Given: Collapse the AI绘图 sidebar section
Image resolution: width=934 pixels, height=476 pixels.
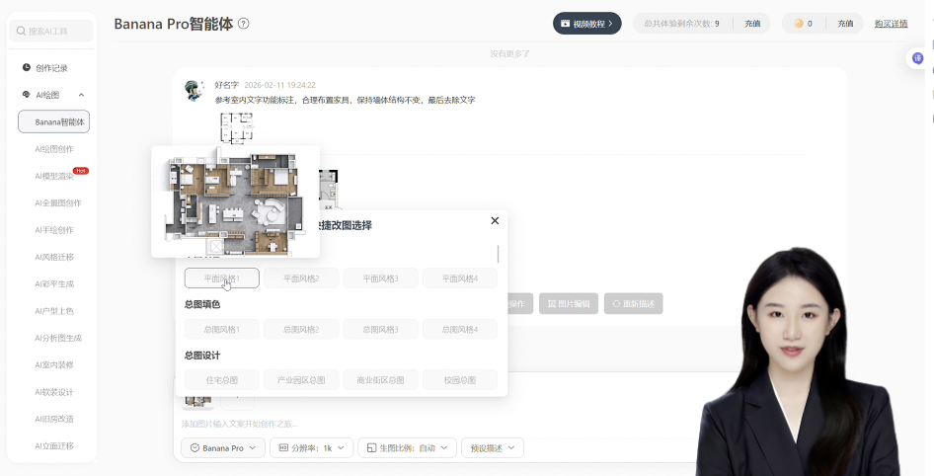Looking at the screenshot, I should 81,95.
